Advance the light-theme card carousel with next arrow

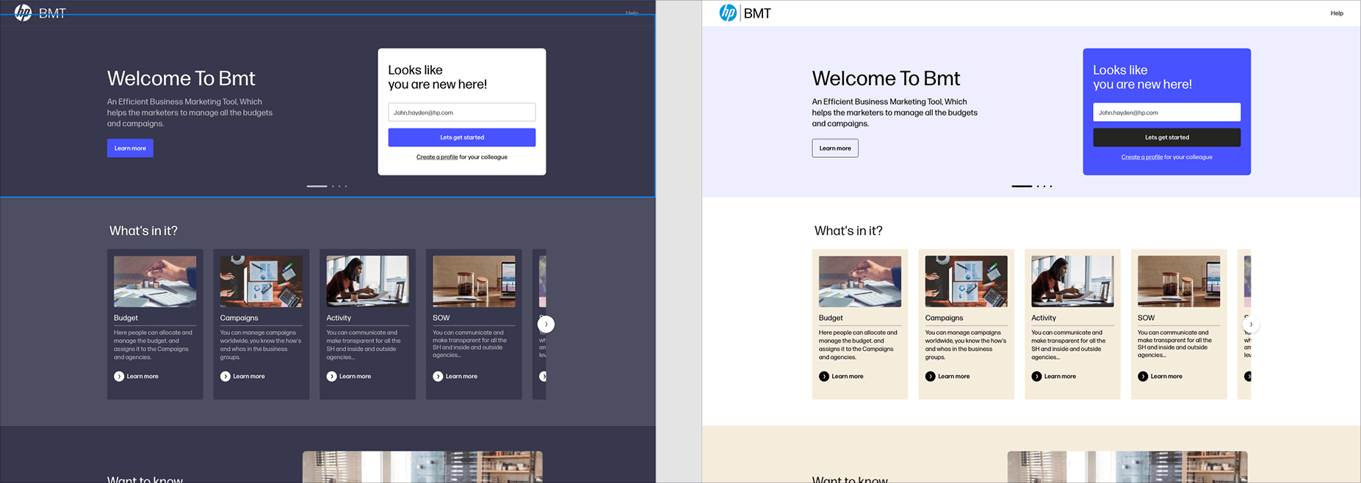point(1251,324)
